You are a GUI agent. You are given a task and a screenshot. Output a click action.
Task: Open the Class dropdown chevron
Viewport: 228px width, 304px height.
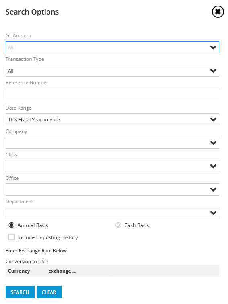click(x=213, y=166)
